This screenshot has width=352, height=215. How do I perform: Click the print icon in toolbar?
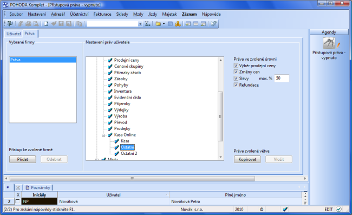28,24
